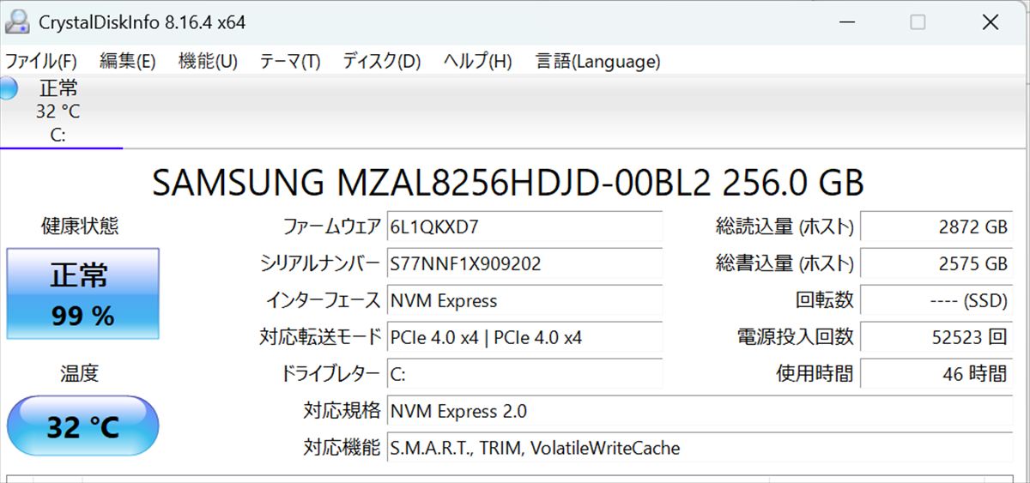
Task: Click the total host writes value 2575 GB
Action: [x=936, y=263]
